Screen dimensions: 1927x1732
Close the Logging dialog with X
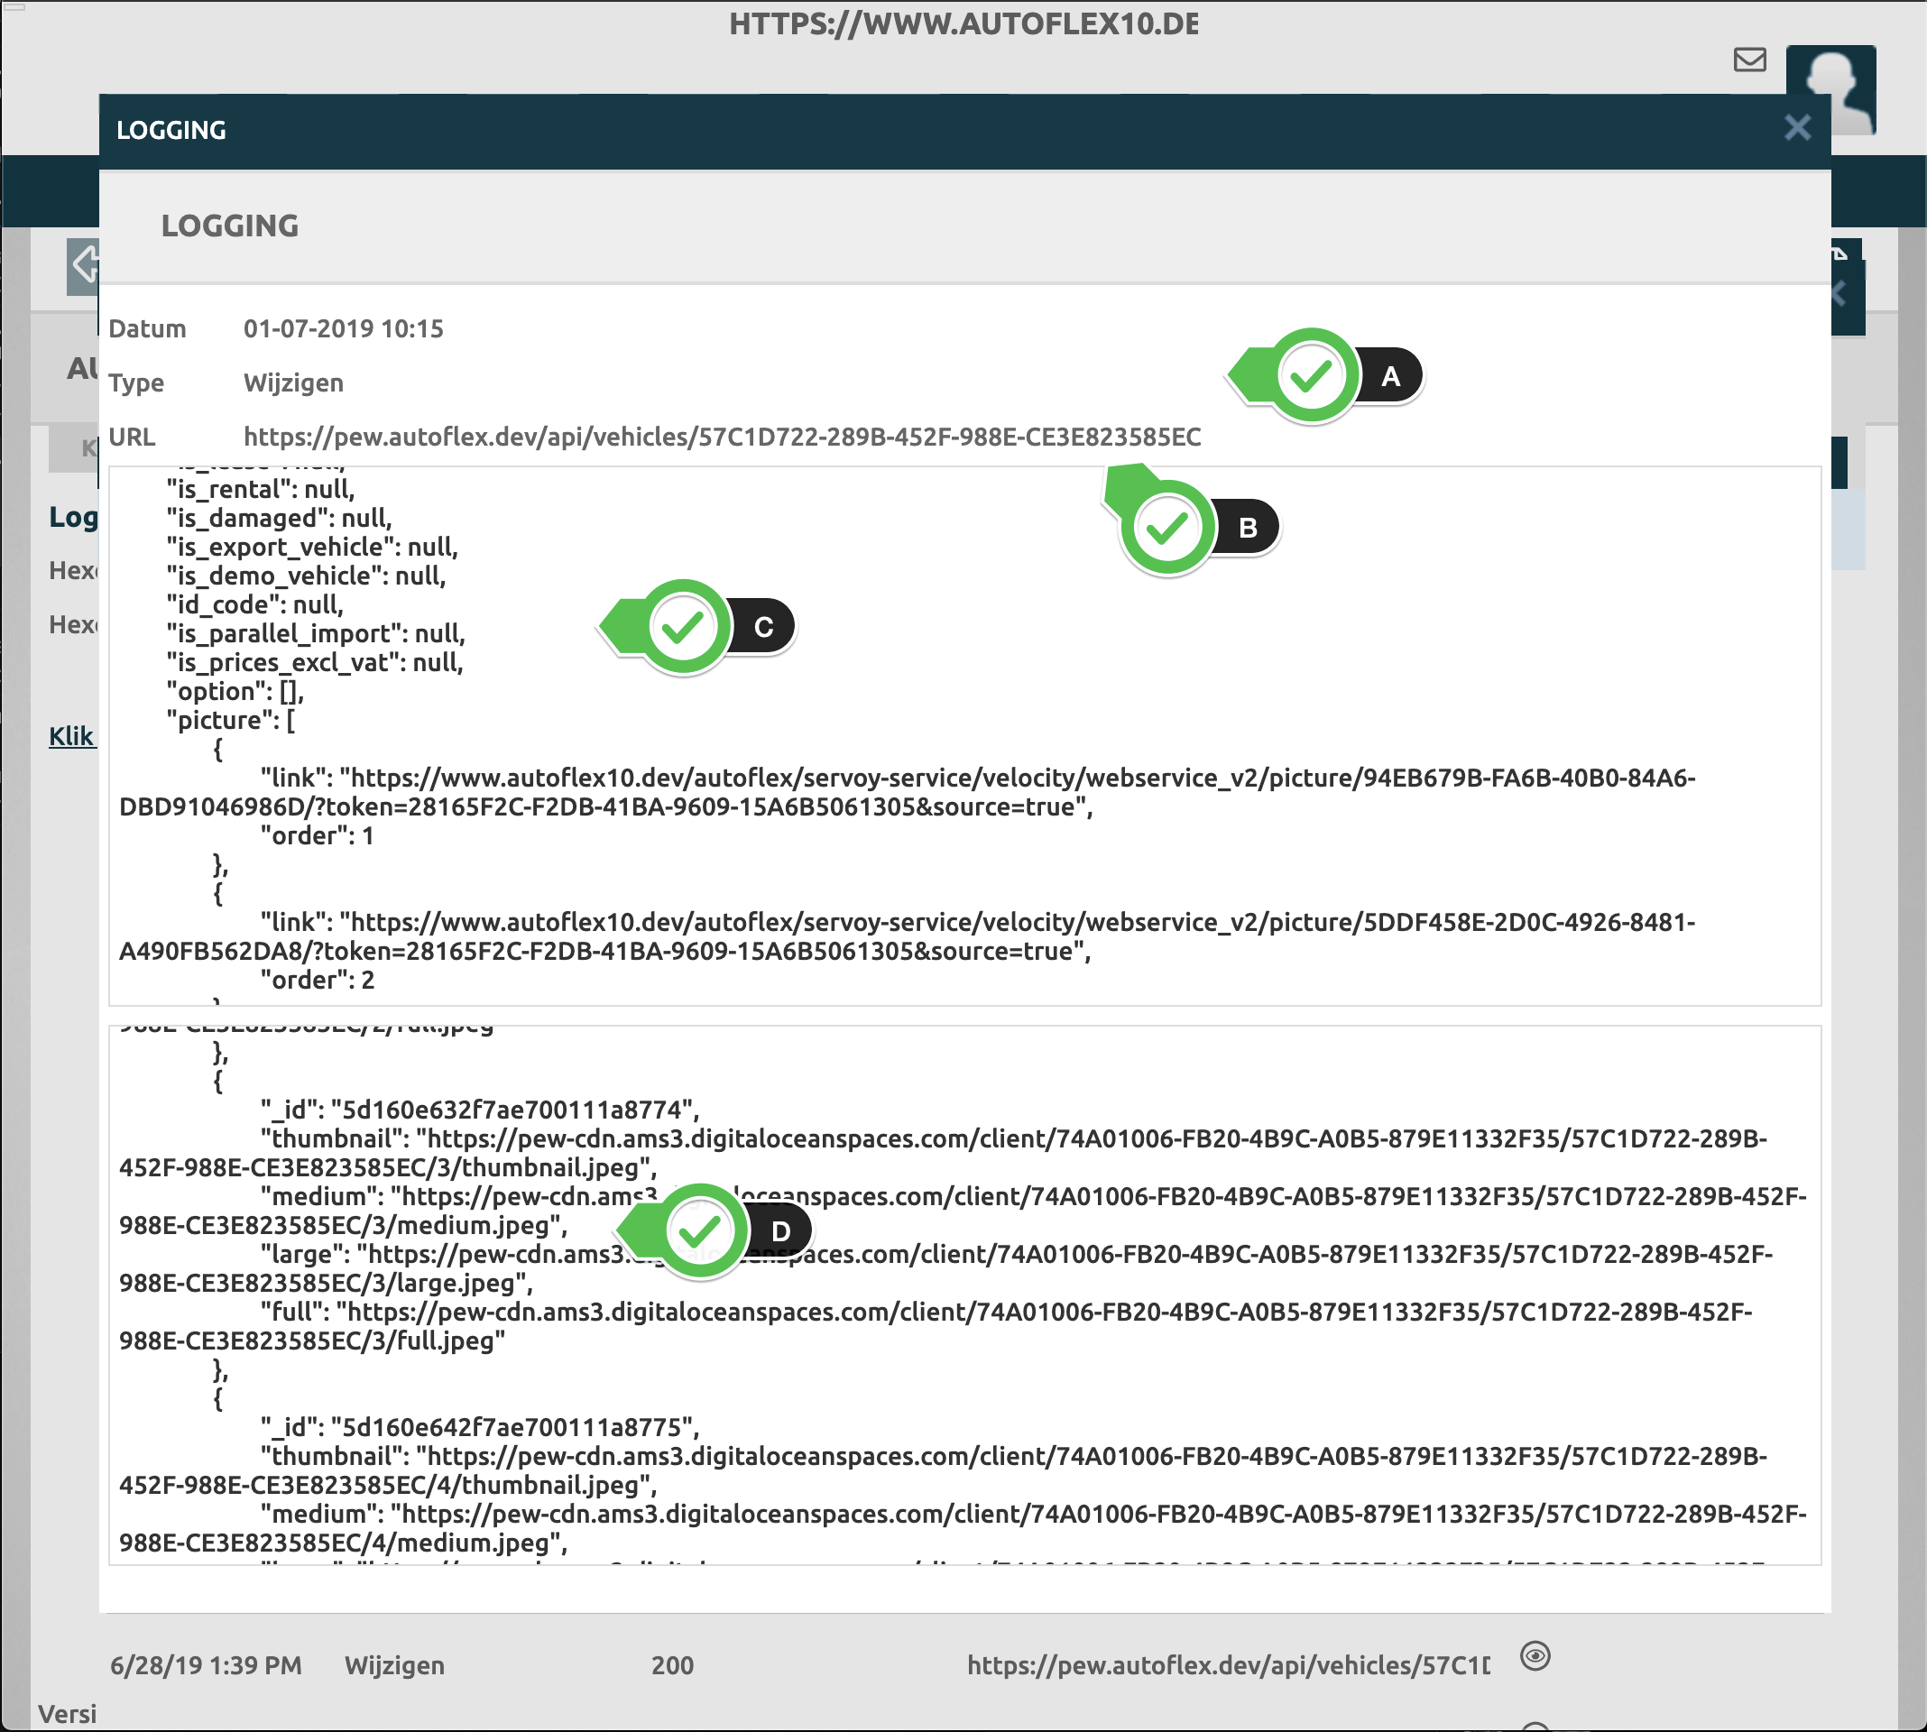(1796, 127)
